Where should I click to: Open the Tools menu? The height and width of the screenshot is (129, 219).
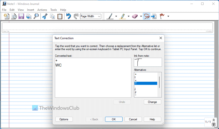pyautogui.click(x=53, y=10)
